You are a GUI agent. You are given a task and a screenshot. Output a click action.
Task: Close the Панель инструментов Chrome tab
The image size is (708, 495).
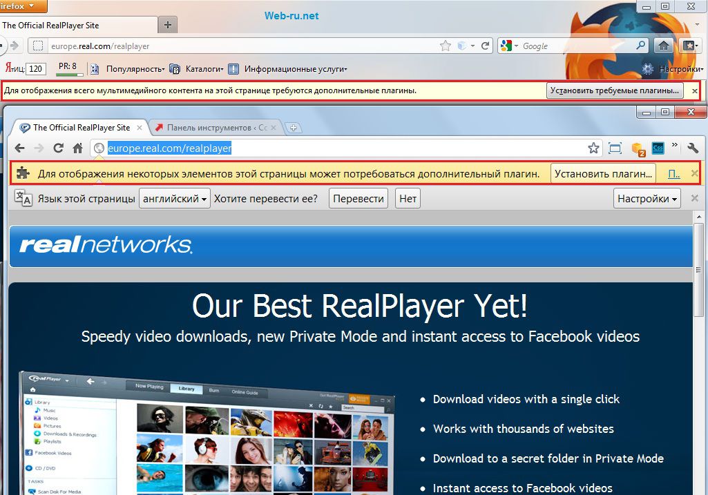click(274, 128)
